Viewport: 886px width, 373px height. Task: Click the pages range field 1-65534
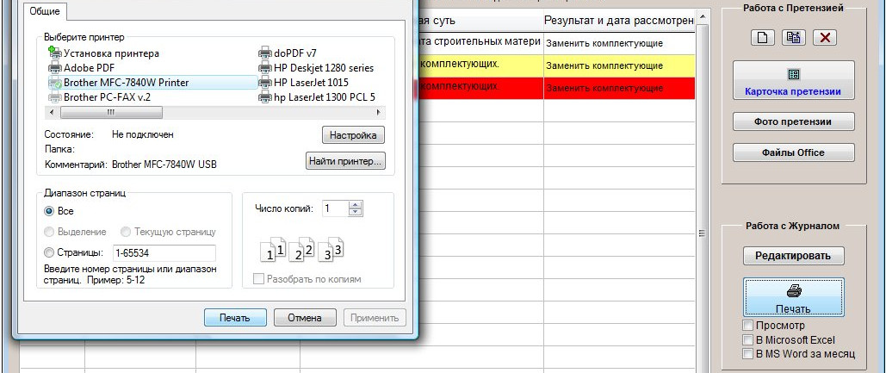164,252
